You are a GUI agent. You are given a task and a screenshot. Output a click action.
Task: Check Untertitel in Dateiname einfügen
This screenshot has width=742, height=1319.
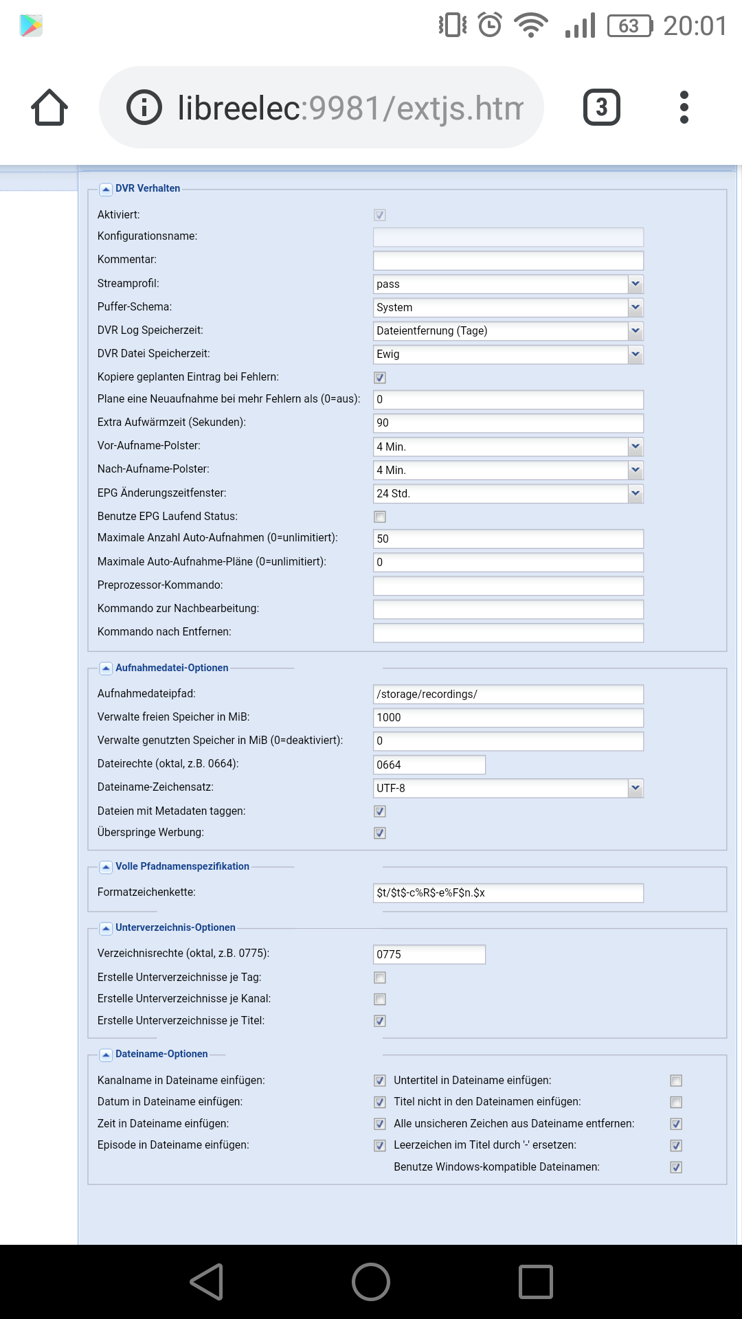tap(676, 1081)
